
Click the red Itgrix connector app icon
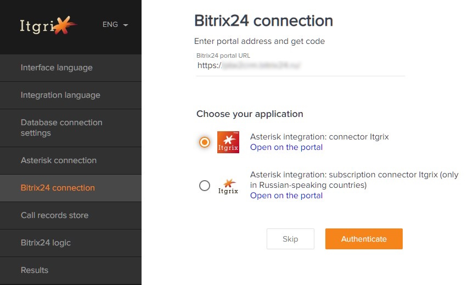228,142
